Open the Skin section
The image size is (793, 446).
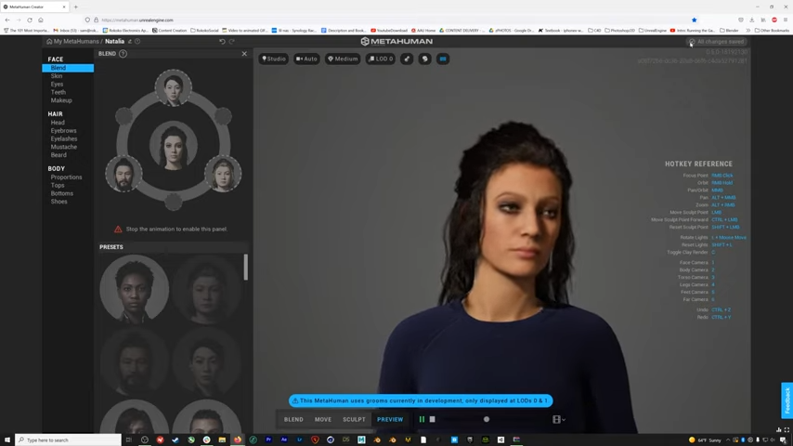coord(56,76)
